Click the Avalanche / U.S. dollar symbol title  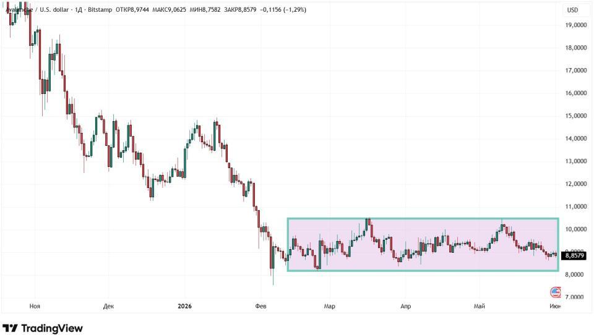37,9
